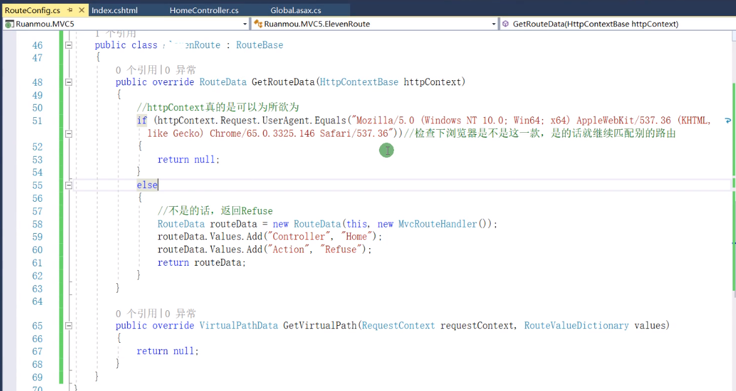Screen dimensions: 736x391
Task: Click 'RequestContext' parameter type on line 65
Action: point(398,326)
